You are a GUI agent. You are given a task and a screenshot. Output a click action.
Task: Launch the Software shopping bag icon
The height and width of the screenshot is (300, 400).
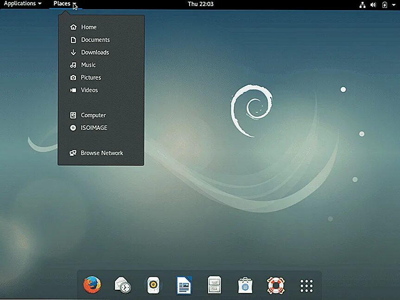tap(245, 285)
